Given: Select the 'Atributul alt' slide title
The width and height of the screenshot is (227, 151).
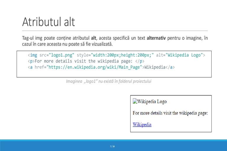Looking at the screenshot, I should coord(48,22).
